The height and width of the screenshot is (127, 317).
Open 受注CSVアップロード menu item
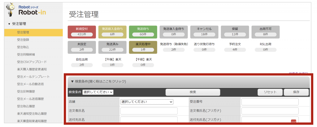32,62
